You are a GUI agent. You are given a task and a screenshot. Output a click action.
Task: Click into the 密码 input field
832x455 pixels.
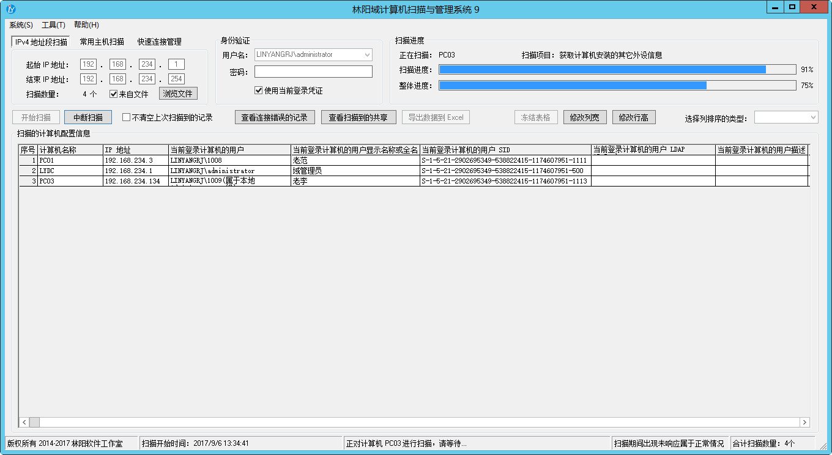[x=313, y=72]
